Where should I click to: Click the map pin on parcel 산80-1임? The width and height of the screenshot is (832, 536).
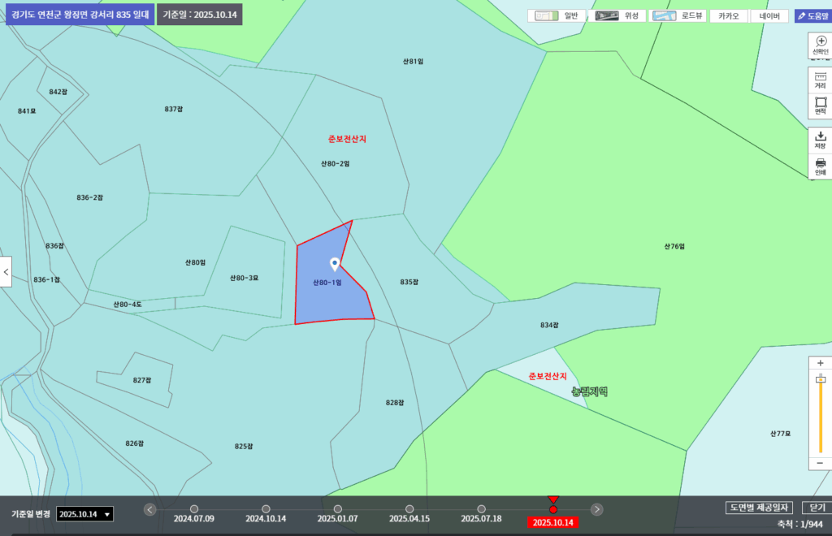(x=335, y=265)
